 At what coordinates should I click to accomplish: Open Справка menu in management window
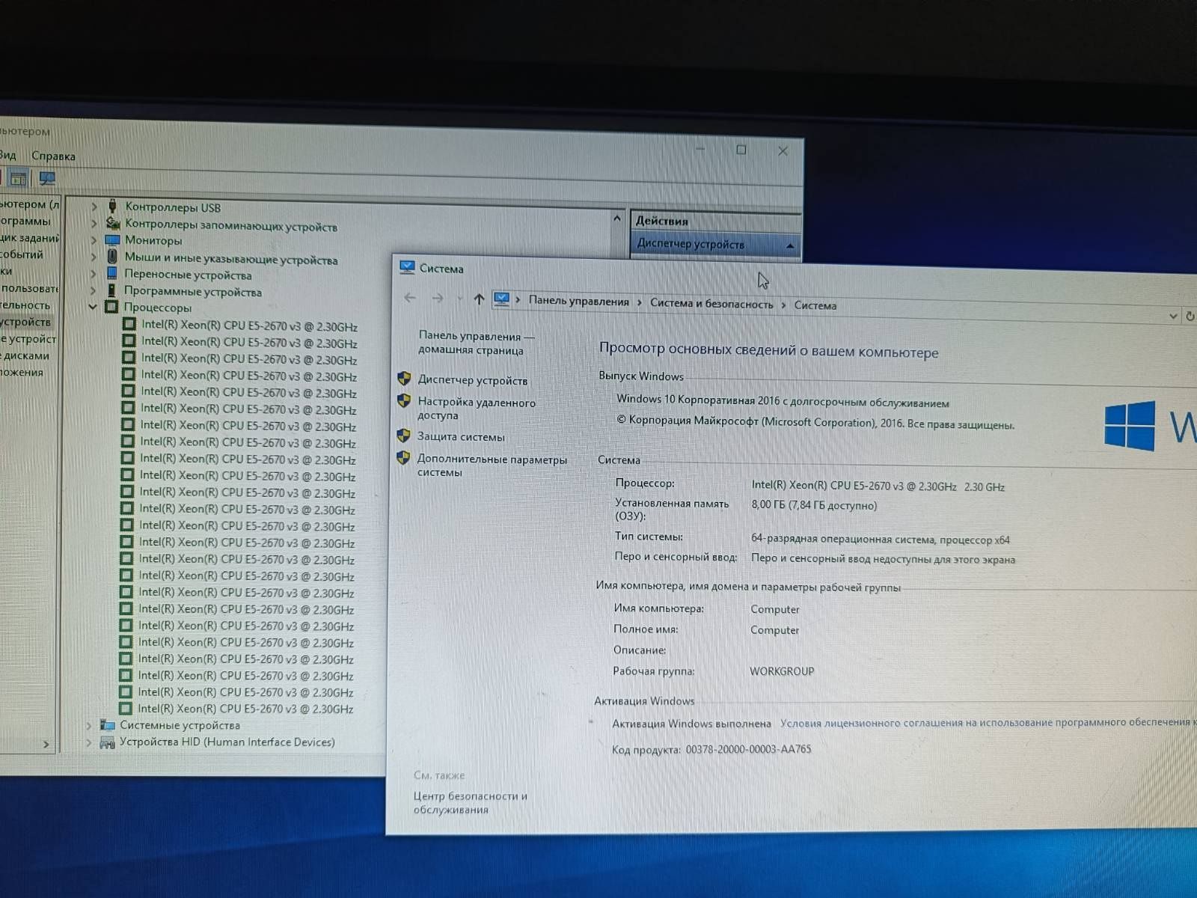[53, 156]
